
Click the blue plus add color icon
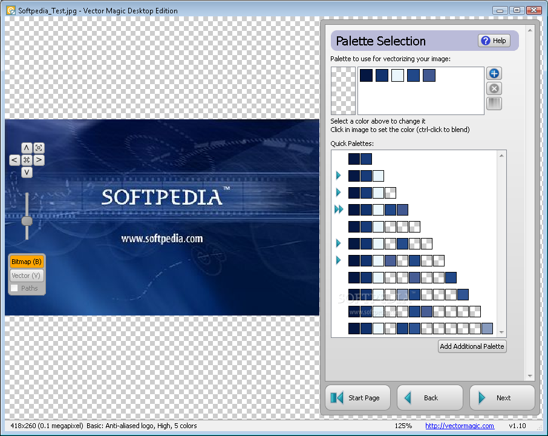tap(494, 73)
